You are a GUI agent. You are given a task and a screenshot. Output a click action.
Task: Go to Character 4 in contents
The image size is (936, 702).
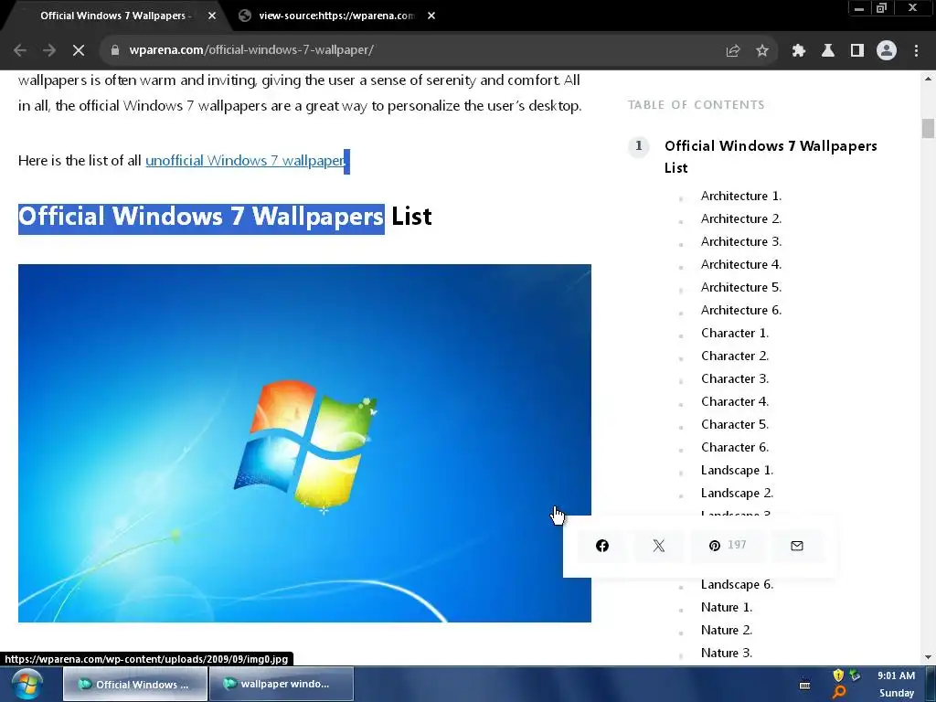click(735, 401)
